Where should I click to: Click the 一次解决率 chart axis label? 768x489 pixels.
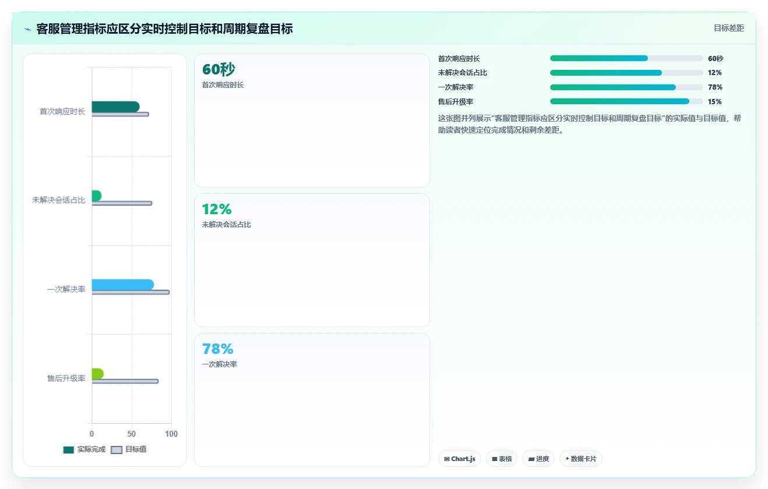click(66, 289)
